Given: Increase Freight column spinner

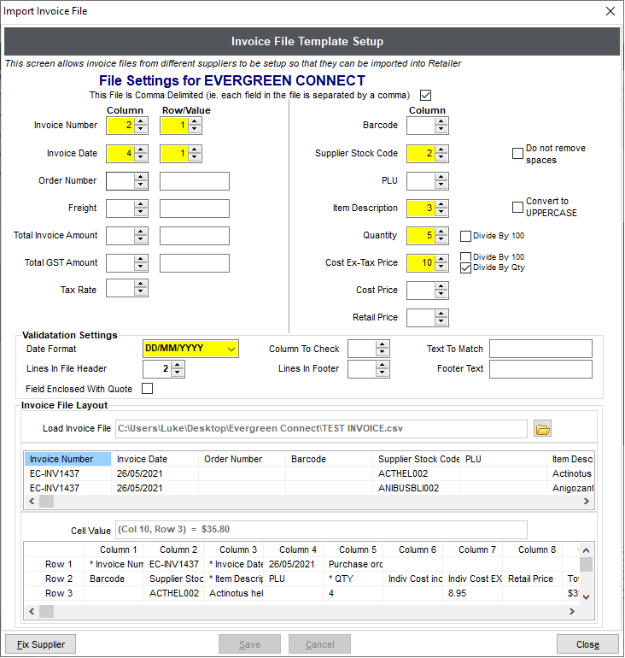Looking at the screenshot, I should click(x=141, y=204).
